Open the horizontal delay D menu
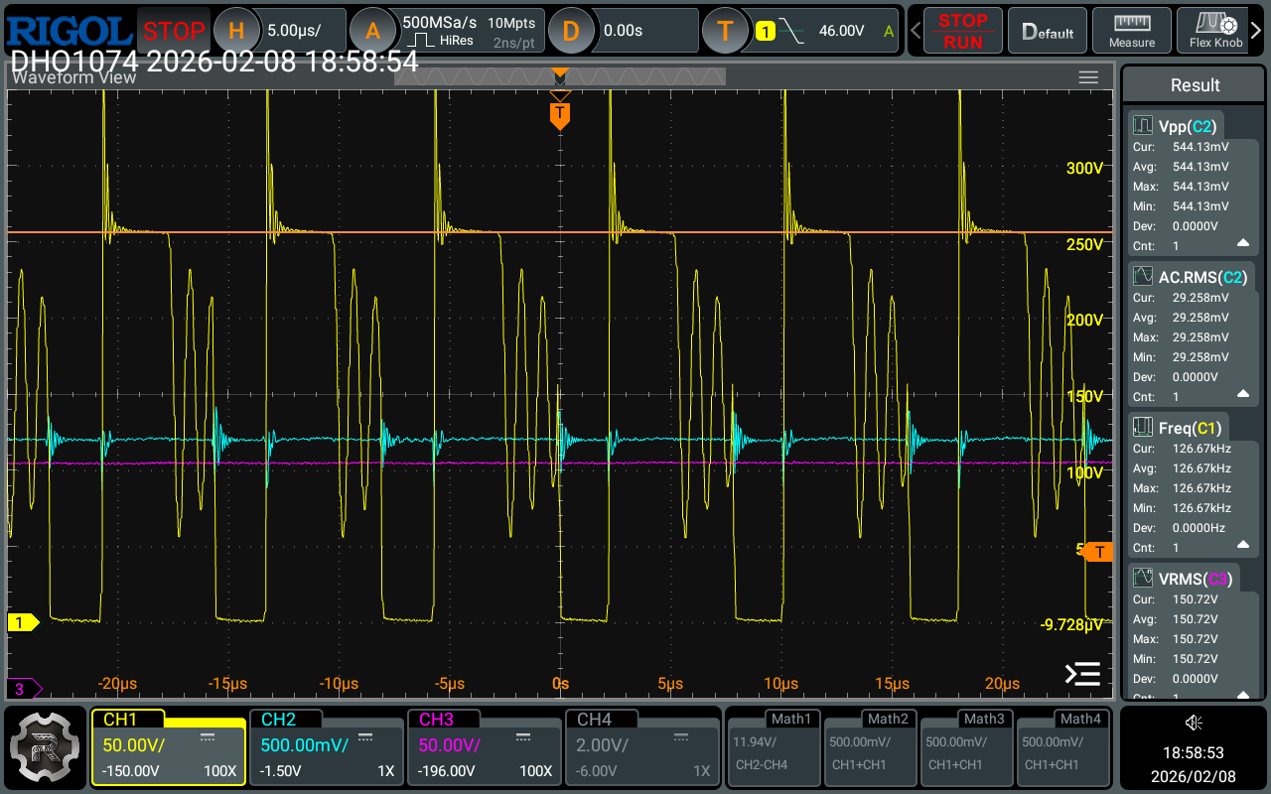The width and height of the screenshot is (1271, 794). (572, 30)
